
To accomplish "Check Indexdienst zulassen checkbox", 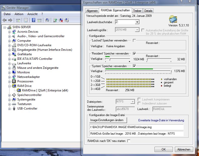I will coord(139,103).
